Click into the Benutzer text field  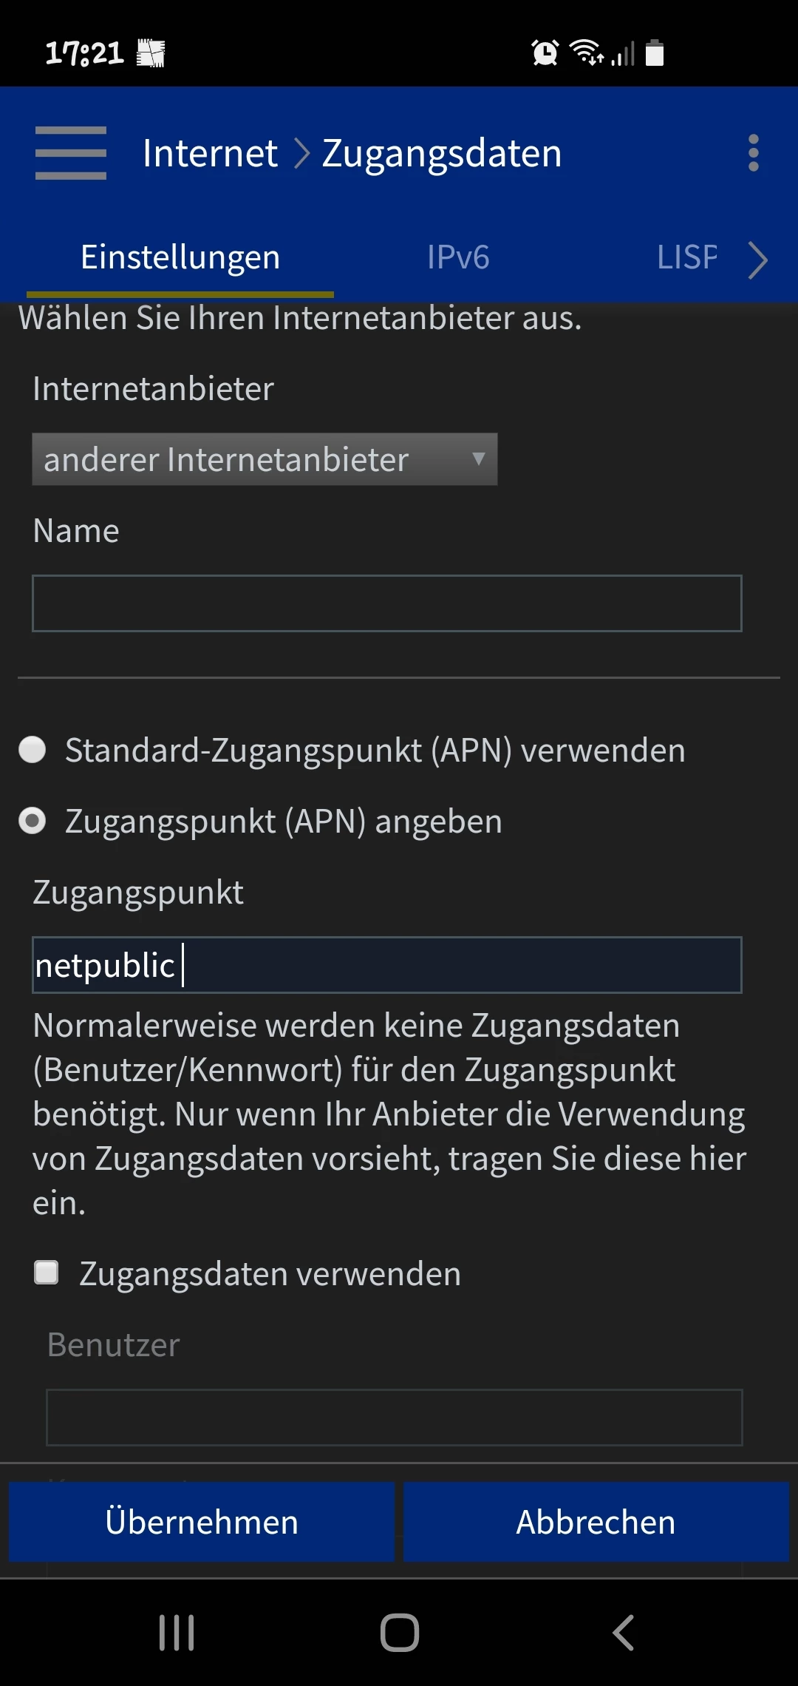[x=394, y=1417]
